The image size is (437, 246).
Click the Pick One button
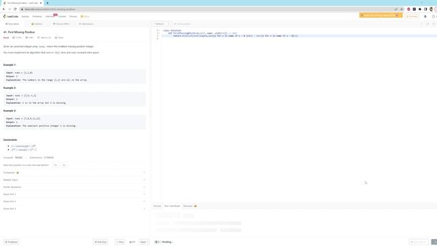click(100, 242)
